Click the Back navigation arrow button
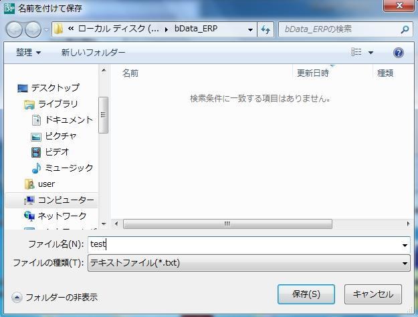 tap(15, 29)
